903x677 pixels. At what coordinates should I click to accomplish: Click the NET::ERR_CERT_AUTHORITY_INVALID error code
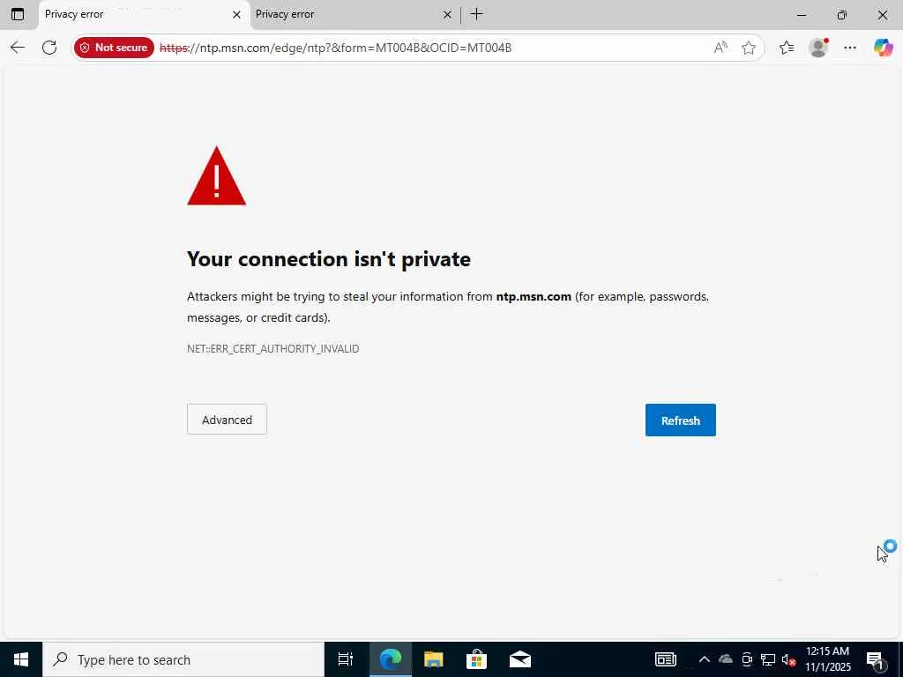click(273, 349)
